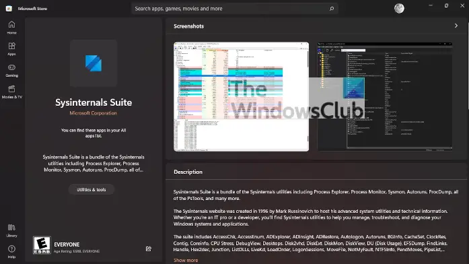Open the Library in sidebar
This screenshot has height=264, width=469.
point(11,230)
